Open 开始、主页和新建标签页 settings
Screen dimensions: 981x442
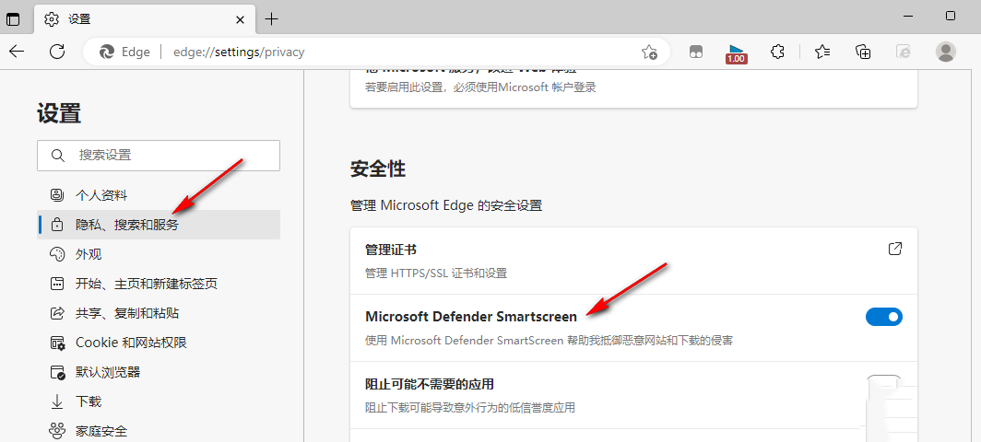point(159,284)
